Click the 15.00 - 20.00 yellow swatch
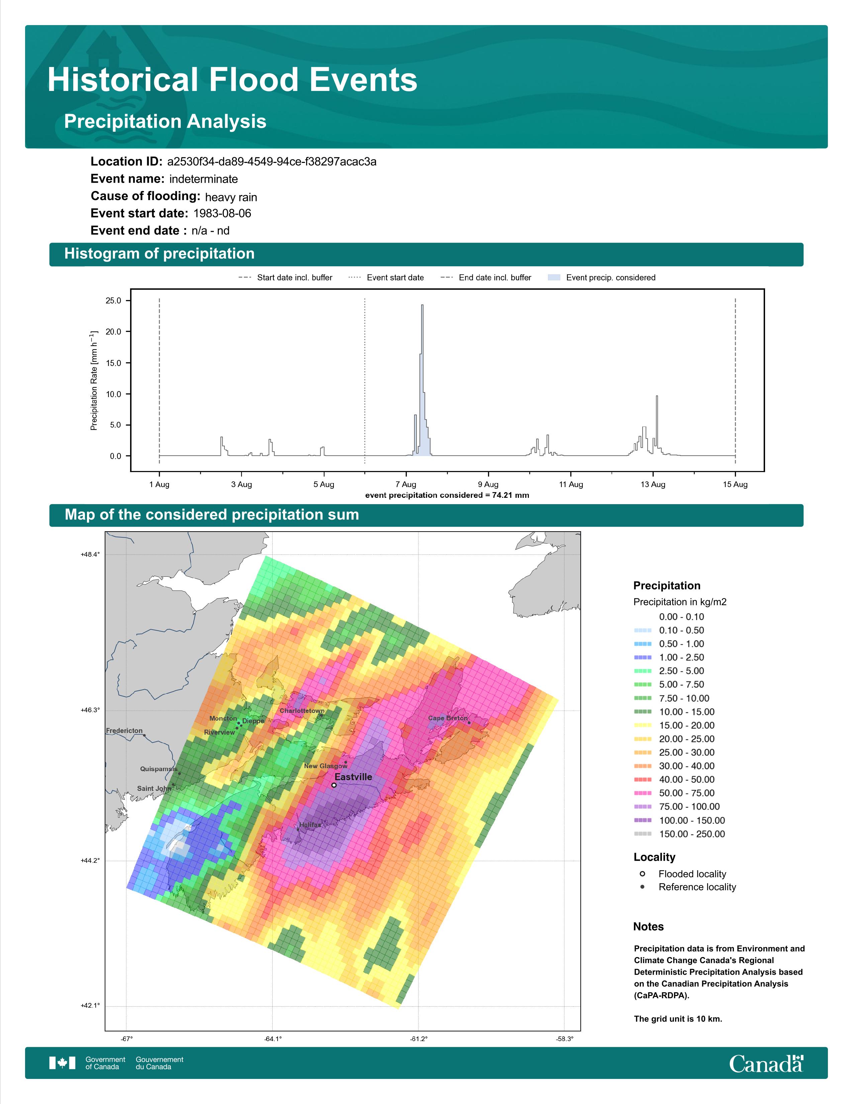Viewport: 853px width, 1104px height. (x=642, y=725)
